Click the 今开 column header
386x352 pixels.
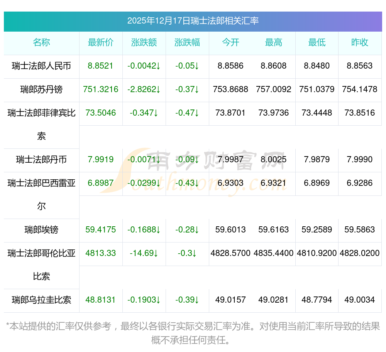[230, 42]
